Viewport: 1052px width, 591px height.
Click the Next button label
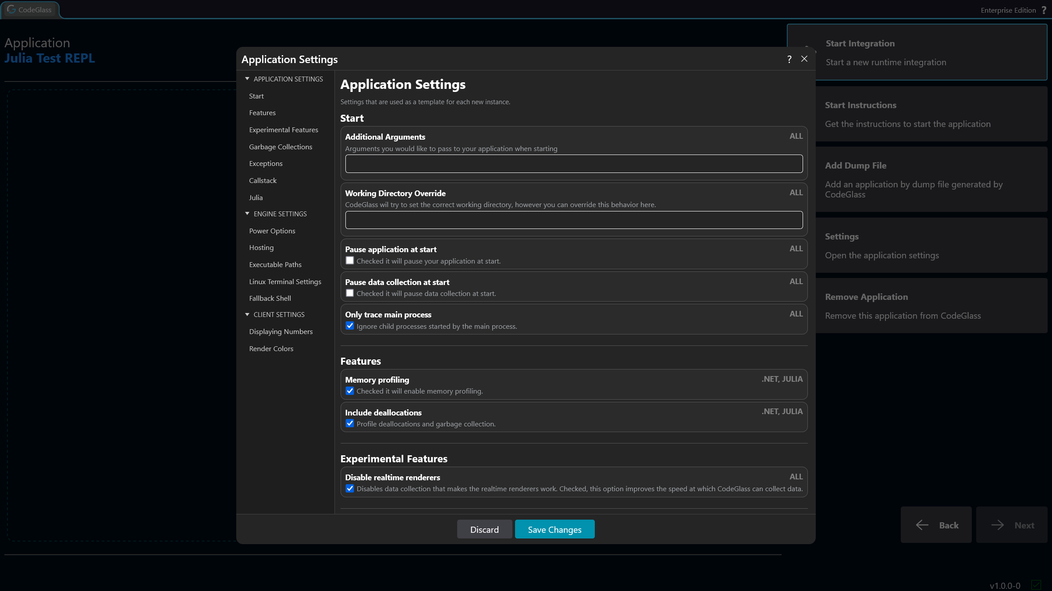[1024, 525]
